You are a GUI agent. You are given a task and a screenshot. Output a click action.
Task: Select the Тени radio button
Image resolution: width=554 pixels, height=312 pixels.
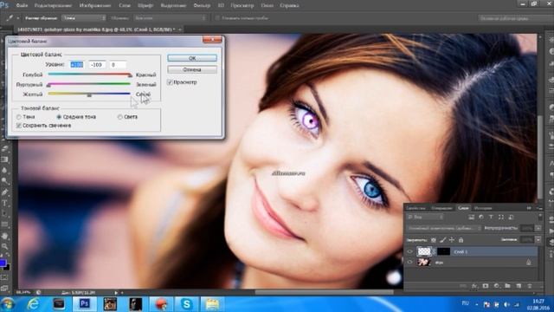tap(19, 117)
